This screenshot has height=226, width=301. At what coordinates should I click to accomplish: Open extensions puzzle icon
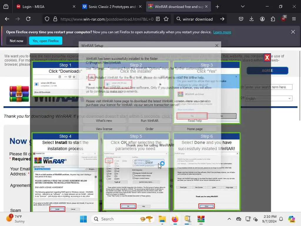[273, 19]
